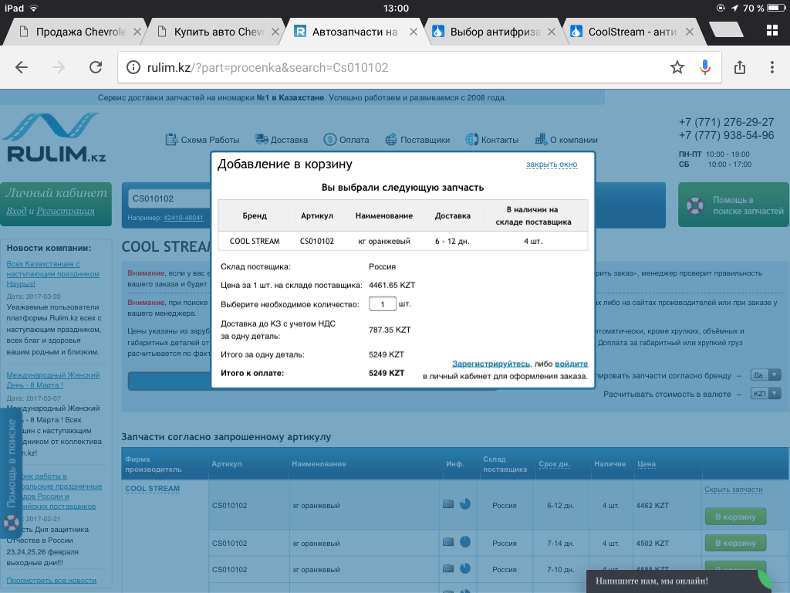Add the 4502 KZT part to cart
The height and width of the screenshot is (593, 790).
(735, 543)
